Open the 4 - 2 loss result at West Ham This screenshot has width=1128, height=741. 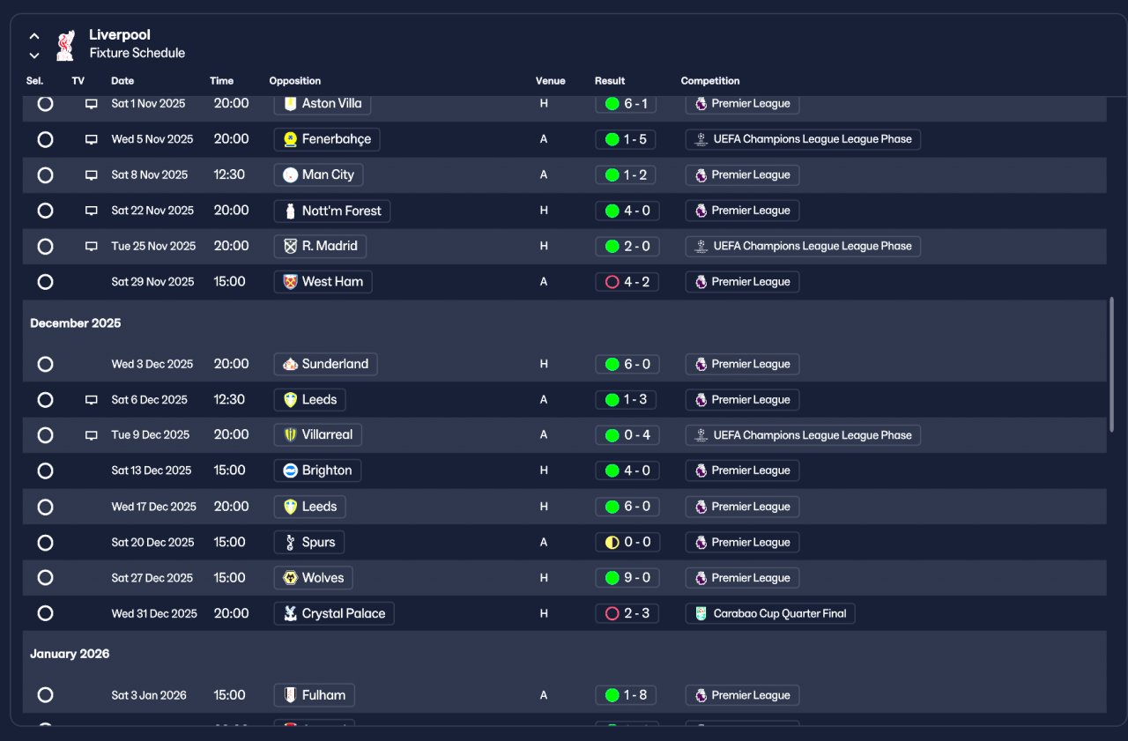click(x=627, y=282)
